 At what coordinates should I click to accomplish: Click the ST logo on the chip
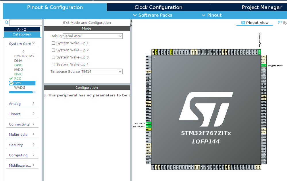[x=206, y=109]
